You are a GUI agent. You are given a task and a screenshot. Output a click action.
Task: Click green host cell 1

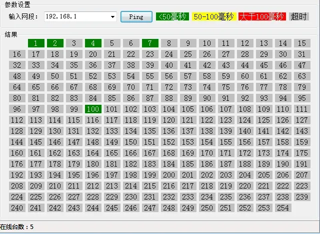point(36,43)
